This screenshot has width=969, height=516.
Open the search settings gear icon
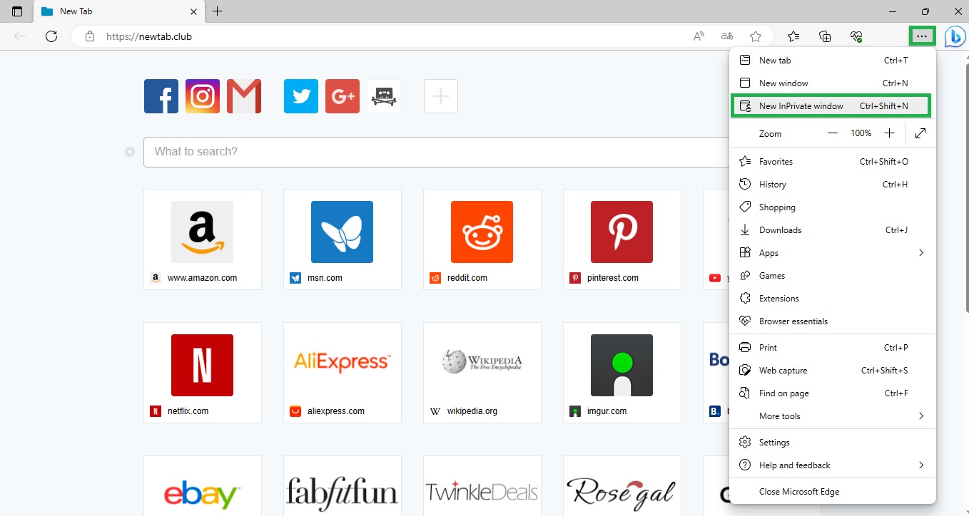(130, 152)
